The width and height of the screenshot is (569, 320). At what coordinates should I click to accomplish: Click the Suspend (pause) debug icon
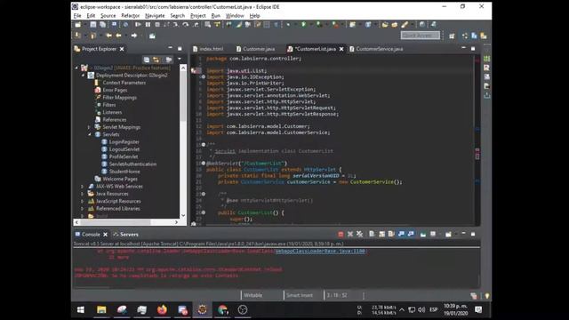click(x=148, y=25)
